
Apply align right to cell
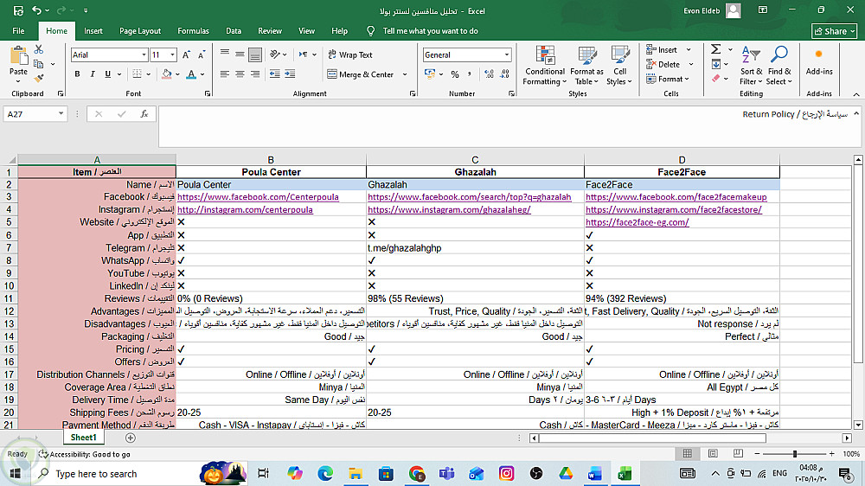[x=255, y=74]
